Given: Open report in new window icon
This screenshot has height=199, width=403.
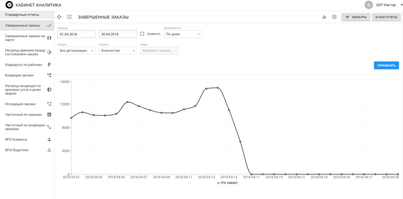Looking at the screenshot, I should point(69,17).
